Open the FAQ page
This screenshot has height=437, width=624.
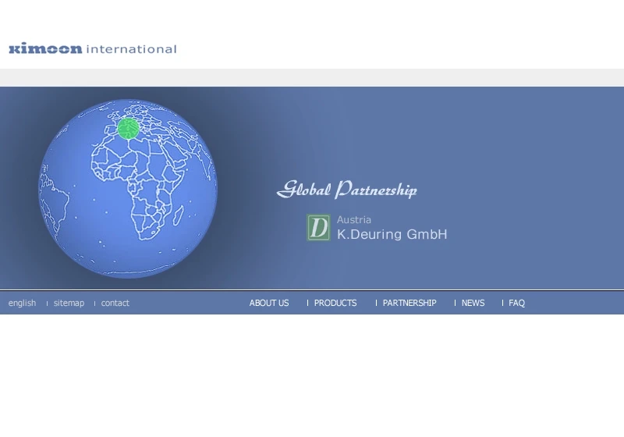pyautogui.click(x=516, y=303)
